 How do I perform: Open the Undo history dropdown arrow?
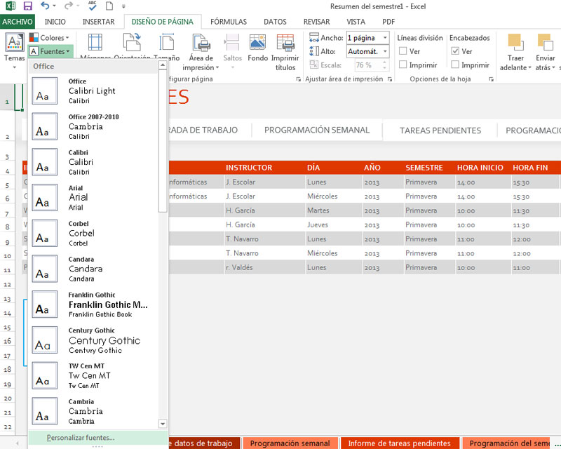tap(55, 6)
